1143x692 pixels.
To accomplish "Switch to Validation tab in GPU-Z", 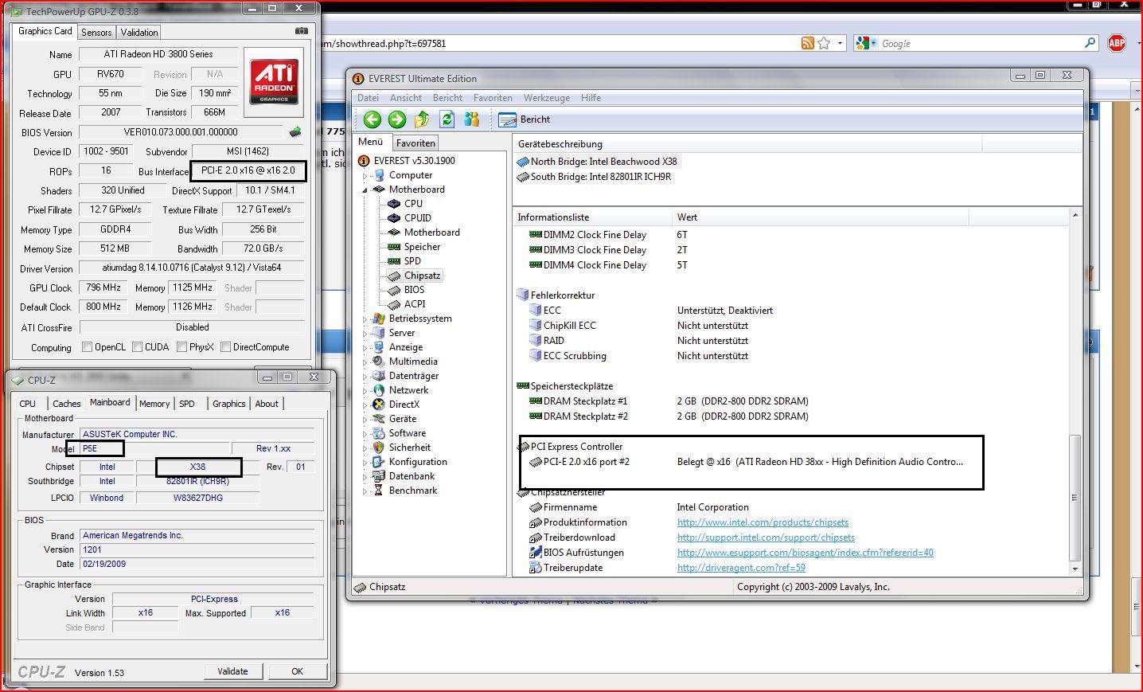I will click(x=139, y=33).
